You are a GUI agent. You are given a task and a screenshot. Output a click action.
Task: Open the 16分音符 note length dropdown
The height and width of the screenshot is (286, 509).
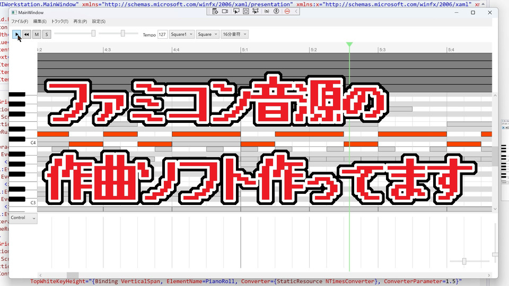[235, 34]
